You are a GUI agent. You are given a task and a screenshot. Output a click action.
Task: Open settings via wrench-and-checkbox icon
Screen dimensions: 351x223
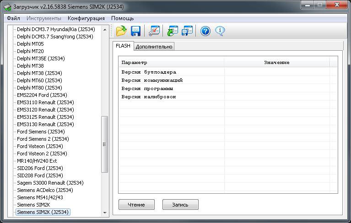point(154,31)
